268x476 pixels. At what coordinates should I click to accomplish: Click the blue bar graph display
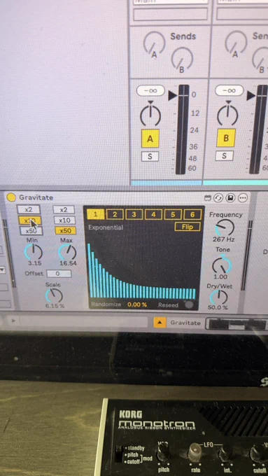click(141, 271)
